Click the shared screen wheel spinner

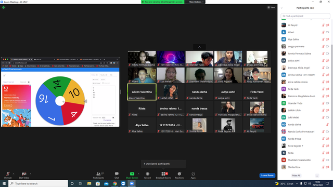tap(60, 101)
